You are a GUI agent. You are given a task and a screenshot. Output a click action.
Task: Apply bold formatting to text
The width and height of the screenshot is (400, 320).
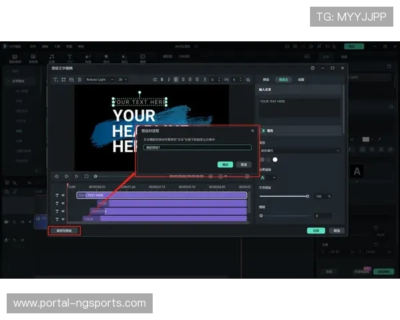point(161,79)
